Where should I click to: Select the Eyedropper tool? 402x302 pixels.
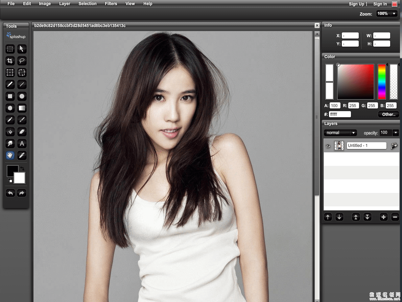pyautogui.click(x=22, y=155)
